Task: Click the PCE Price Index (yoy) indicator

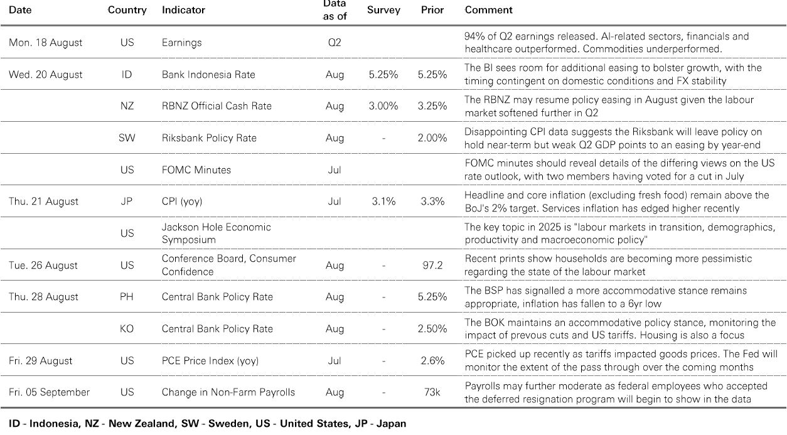Action: (210, 361)
